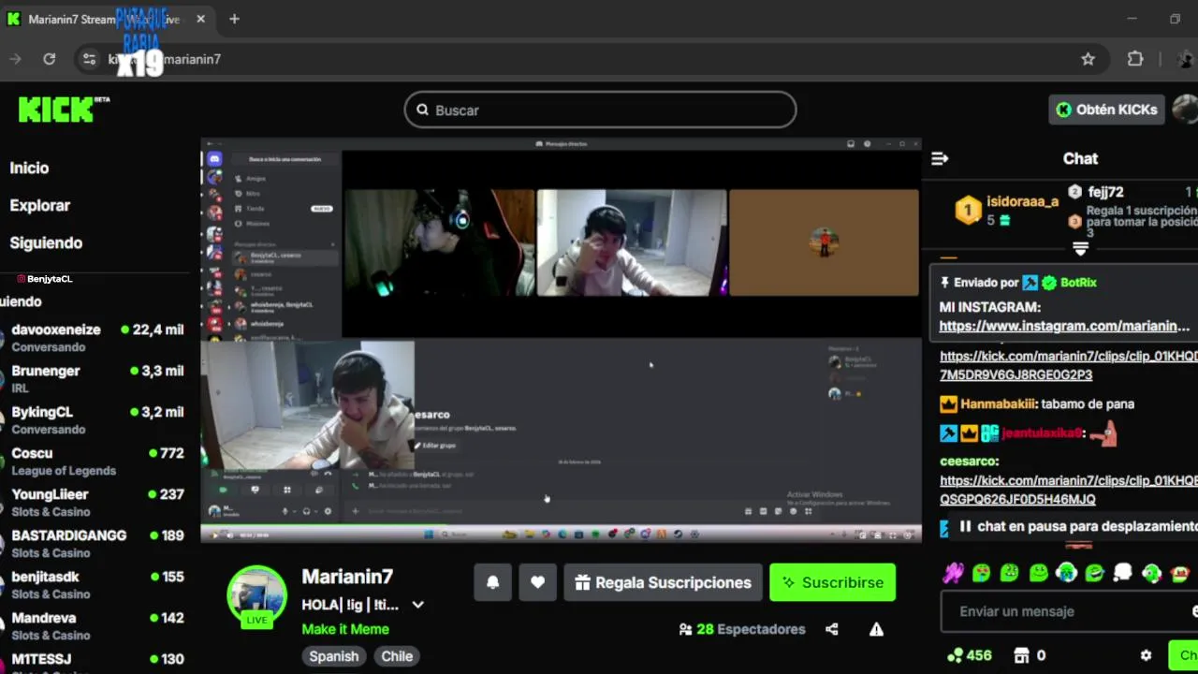Image resolution: width=1198 pixels, height=674 pixels.
Task: Open YoungLiieer channel in sidebar
Action: tap(94, 502)
